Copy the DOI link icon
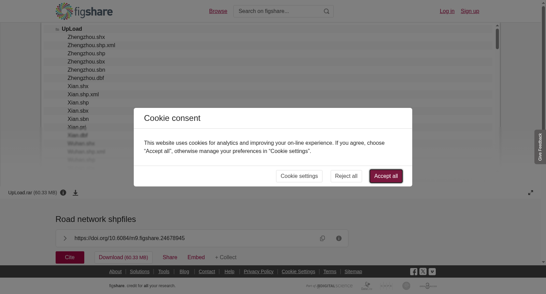The height and width of the screenshot is (294, 546). 322,238
